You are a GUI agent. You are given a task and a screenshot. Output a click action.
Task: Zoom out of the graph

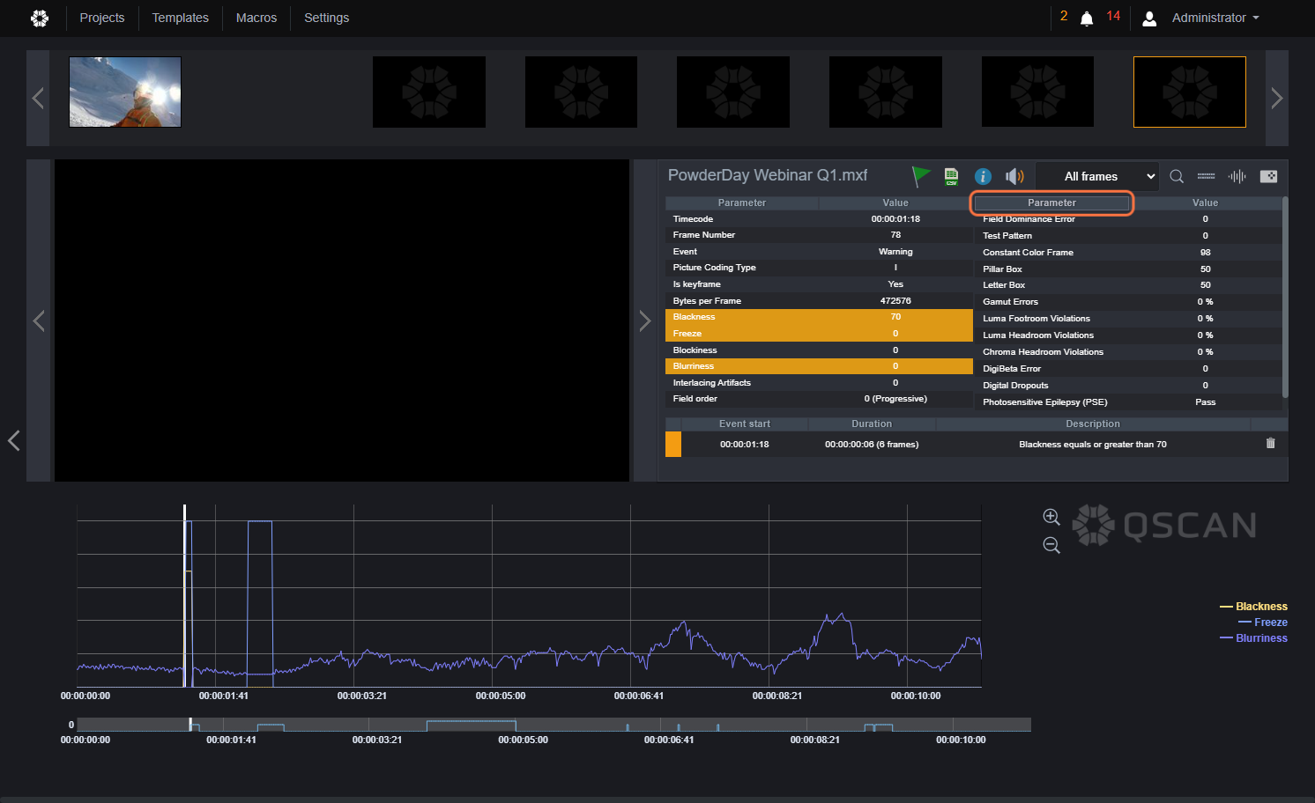(1051, 545)
